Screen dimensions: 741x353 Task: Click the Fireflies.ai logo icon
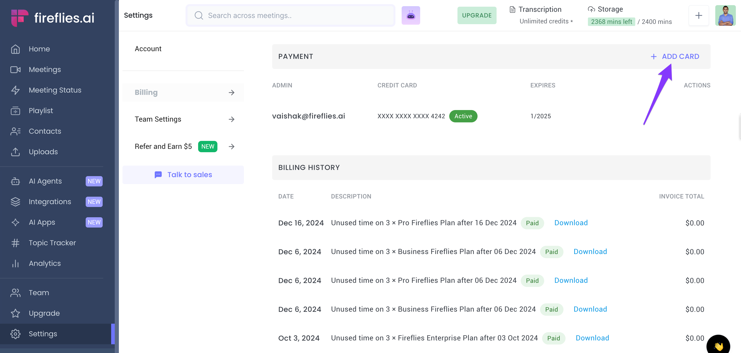click(20, 17)
